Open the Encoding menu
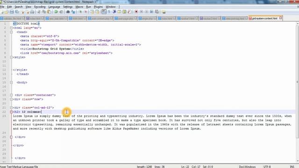 (40, 7)
